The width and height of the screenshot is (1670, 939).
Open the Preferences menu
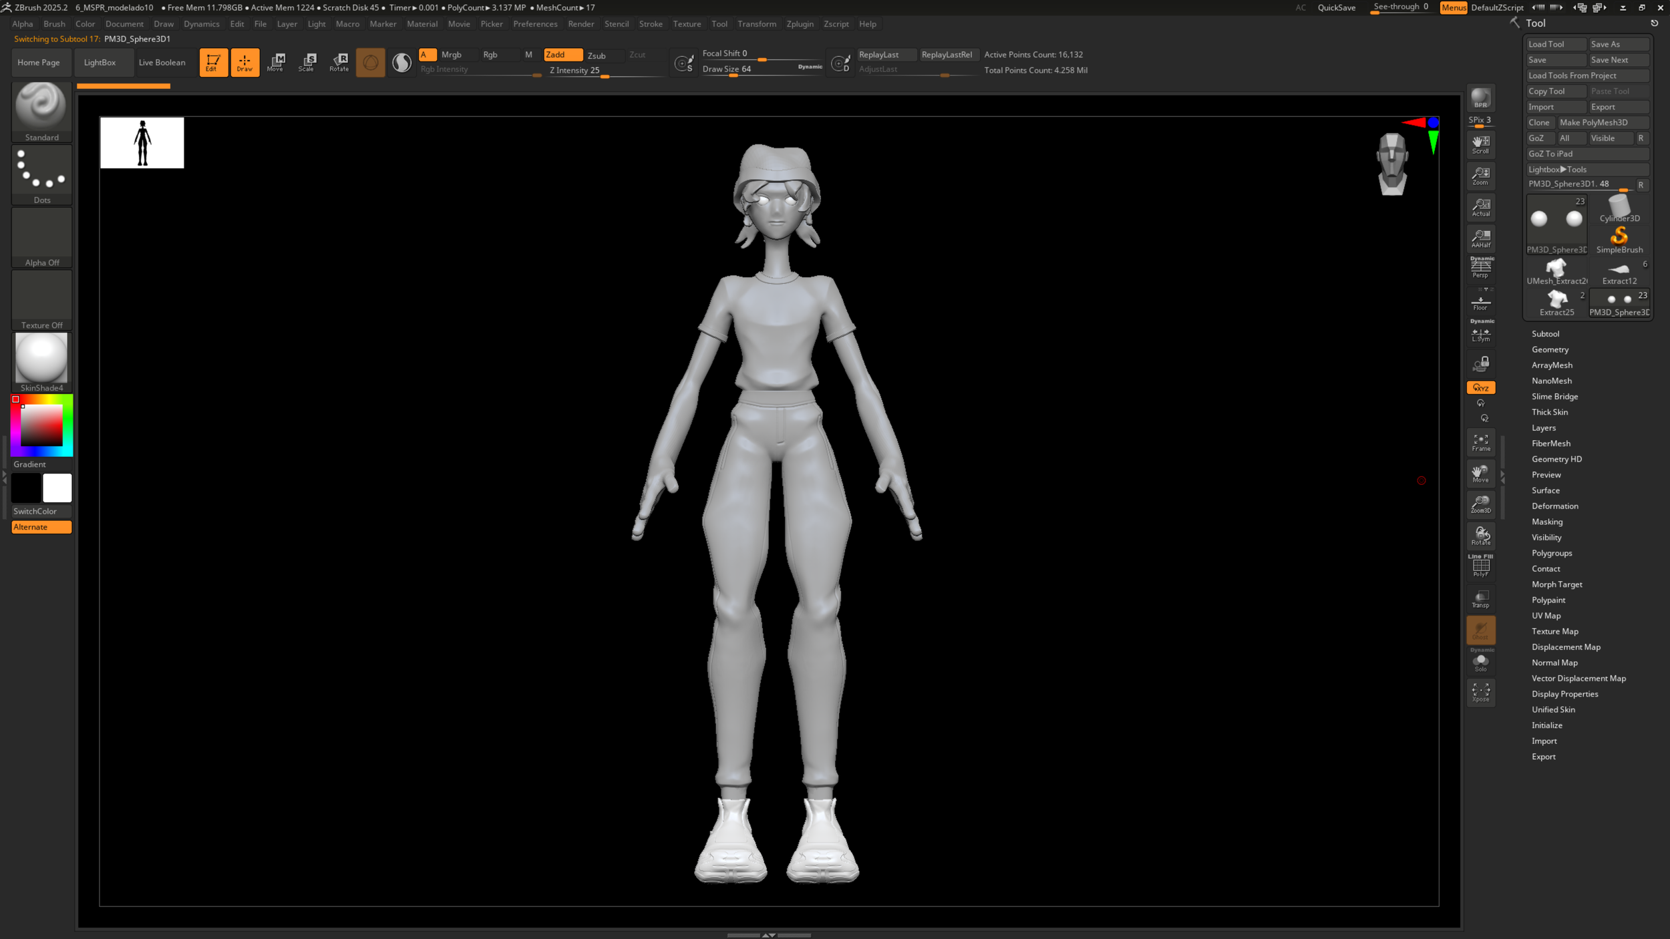pyautogui.click(x=535, y=24)
